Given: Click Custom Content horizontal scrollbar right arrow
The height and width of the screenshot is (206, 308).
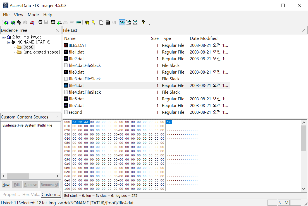Looking at the screenshot, I should (x=57, y=176).
